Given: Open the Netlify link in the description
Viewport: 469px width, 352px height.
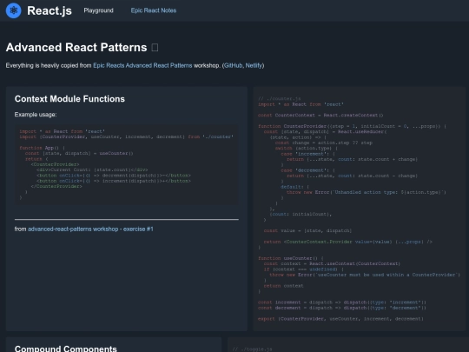Looking at the screenshot, I should pyautogui.click(x=254, y=65).
